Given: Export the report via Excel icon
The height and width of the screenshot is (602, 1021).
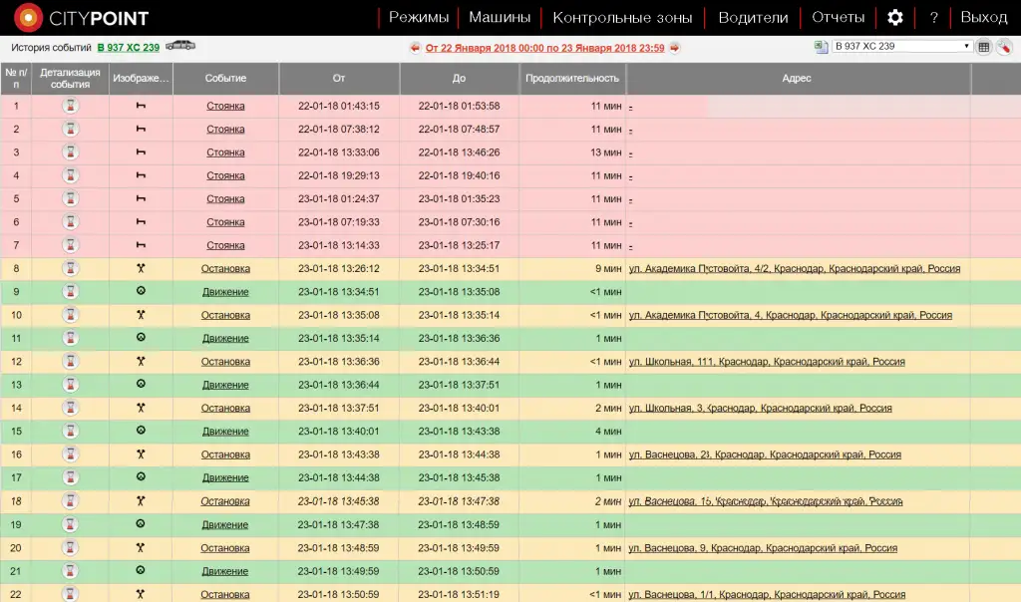Looking at the screenshot, I should (821, 47).
